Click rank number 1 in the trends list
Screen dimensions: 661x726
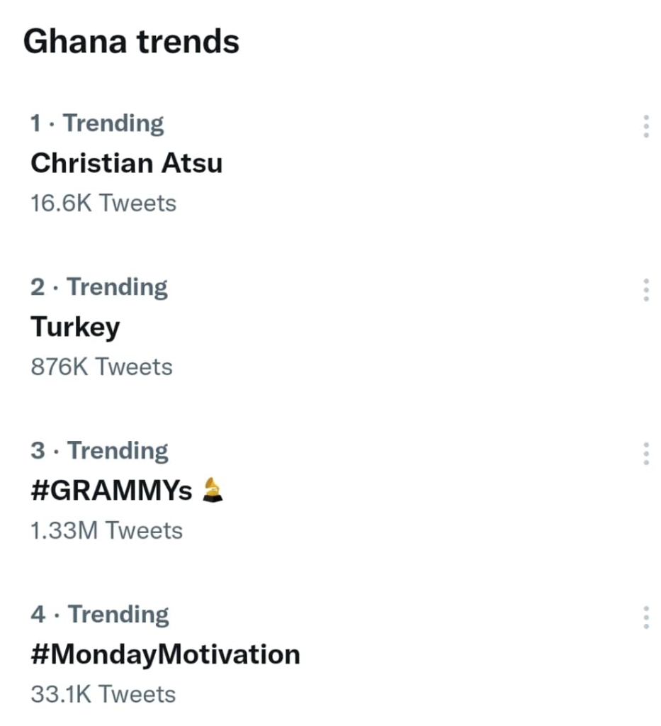tap(35, 123)
